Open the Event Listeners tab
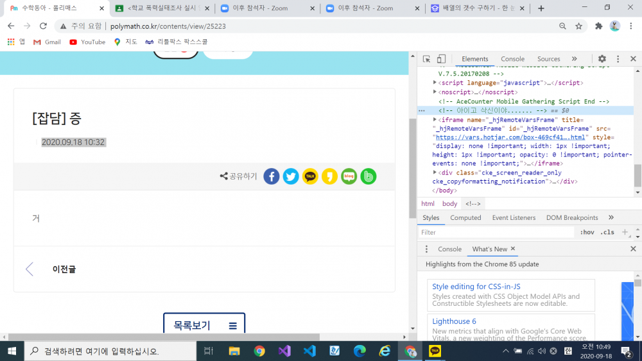The image size is (642, 361). tap(514, 217)
